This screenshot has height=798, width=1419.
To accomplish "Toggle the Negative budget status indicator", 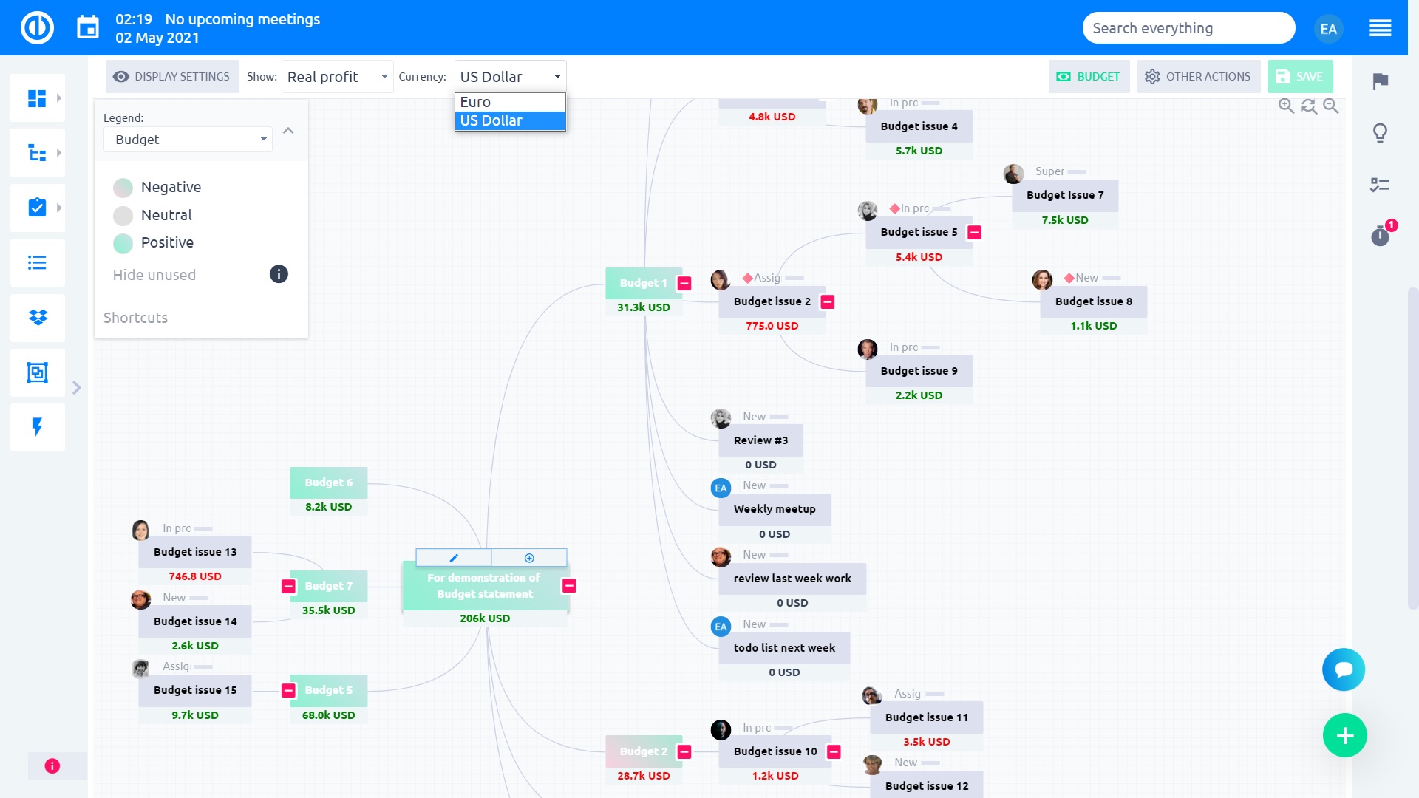I will tap(123, 187).
